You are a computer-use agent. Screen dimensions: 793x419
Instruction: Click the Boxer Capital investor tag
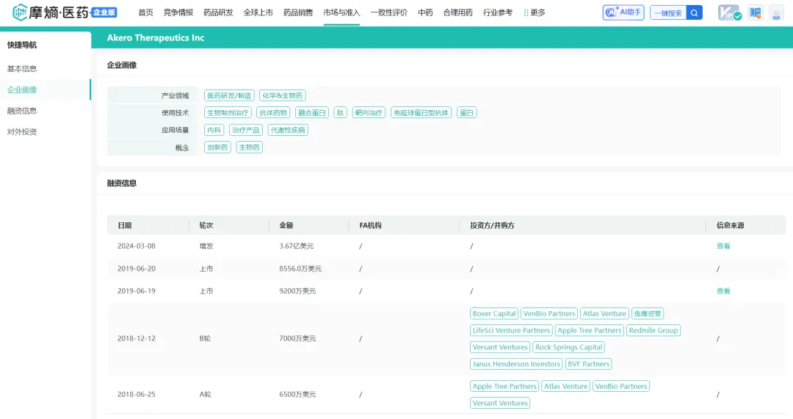(x=494, y=313)
